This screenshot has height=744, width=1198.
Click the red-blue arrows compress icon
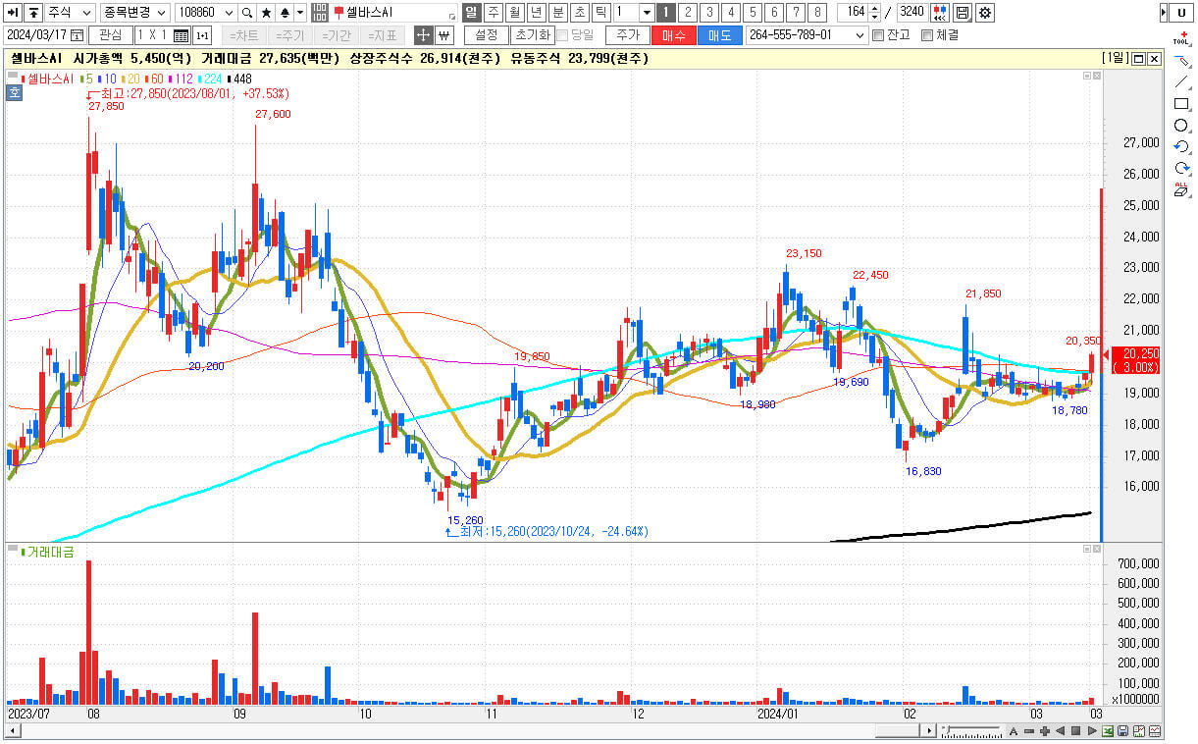tap(940, 13)
